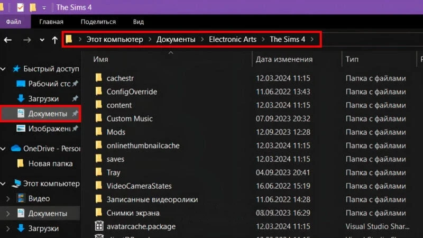Image resolution: width=423 pixels, height=238 pixels.
Task: Click the Этот компьютер computer icon
Action: [16, 184]
